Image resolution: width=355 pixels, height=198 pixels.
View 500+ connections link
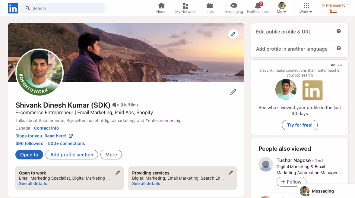coord(66,143)
